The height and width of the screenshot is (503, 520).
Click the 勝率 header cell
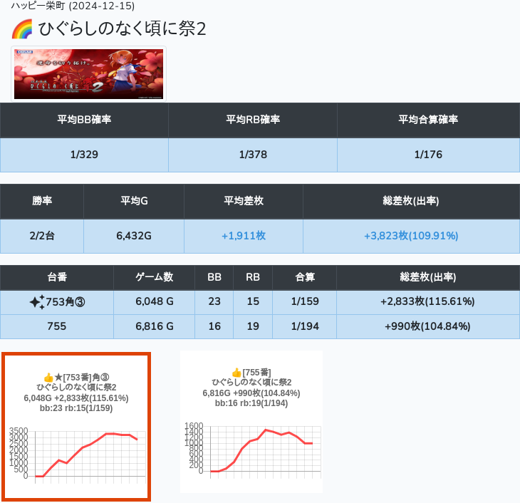(42, 202)
